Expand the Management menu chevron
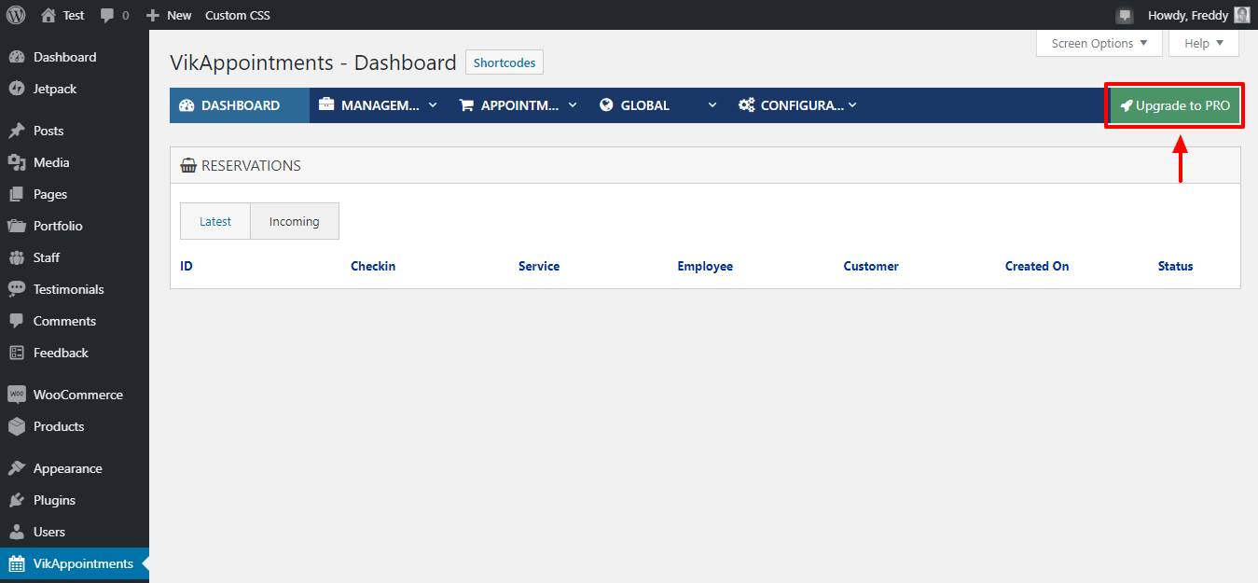 tap(433, 105)
